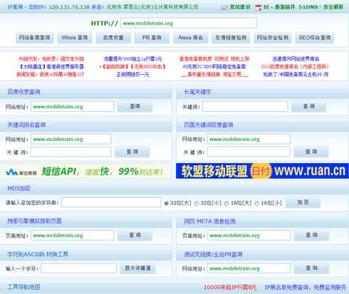The height and width of the screenshot is (294, 349).
Task: Open the 意见建议 link
Action: [x=240, y=7]
